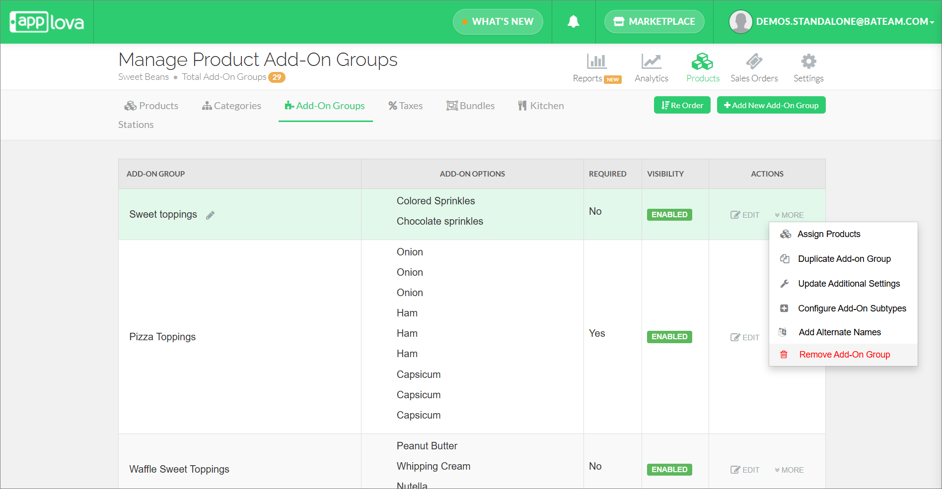Click the Chocolate sprinkles option
Viewport: 942px width, 489px height.
tap(439, 221)
